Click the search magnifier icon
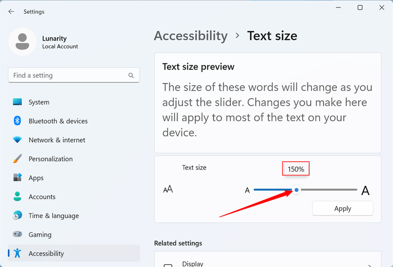 [x=131, y=75]
